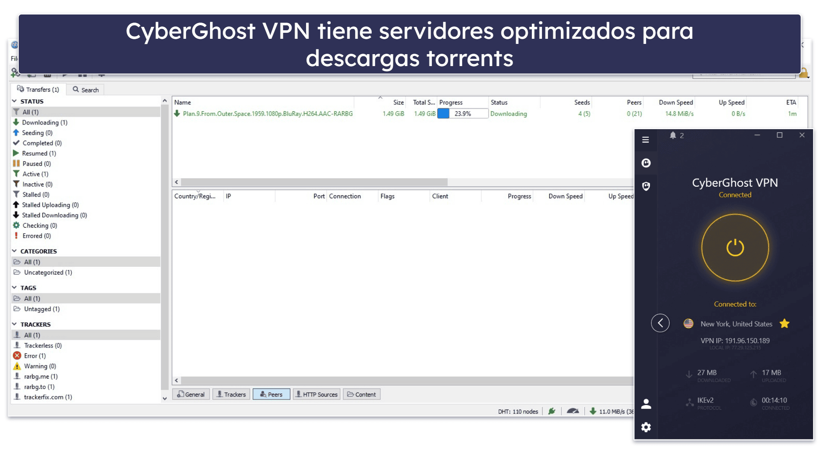The width and height of the screenshot is (819, 460).
Task: Toggle alternative speed limits icon
Action: coord(573,411)
